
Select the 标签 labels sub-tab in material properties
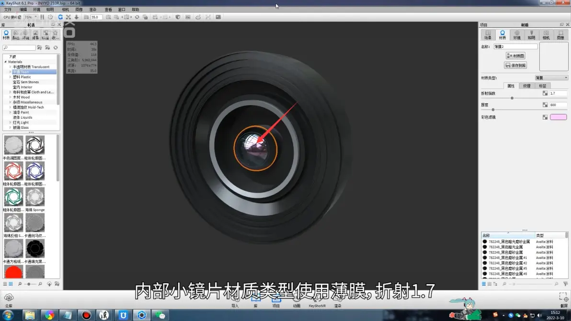[x=543, y=86]
